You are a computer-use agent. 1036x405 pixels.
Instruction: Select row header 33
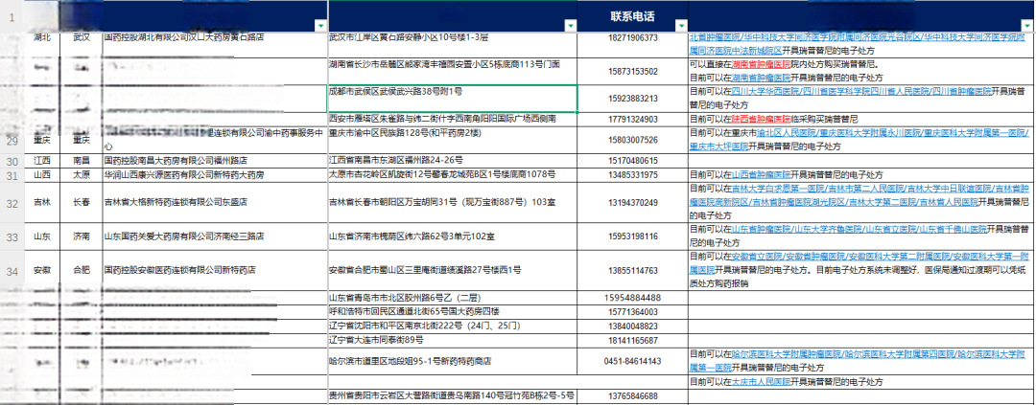point(12,236)
